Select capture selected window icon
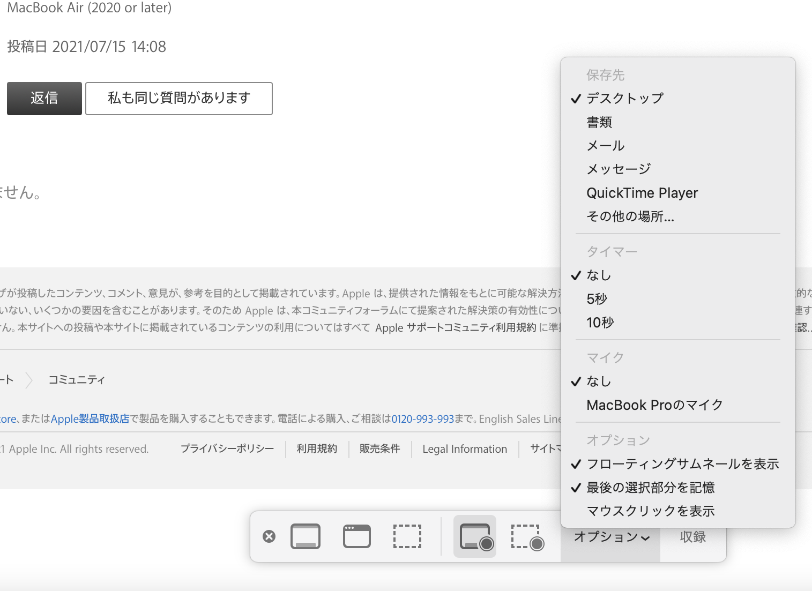 click(357, 536)
